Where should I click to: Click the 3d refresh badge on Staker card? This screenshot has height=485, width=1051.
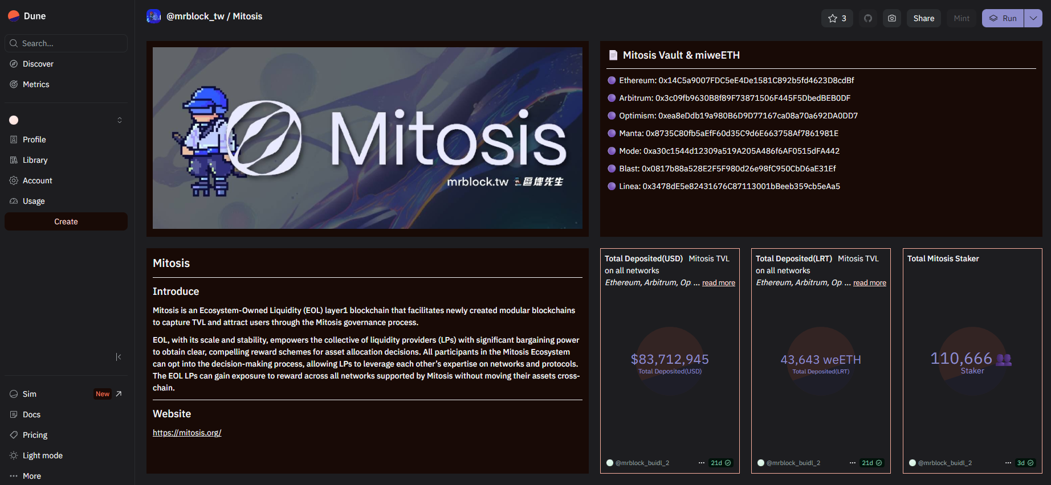click(x=1025, y=463)
